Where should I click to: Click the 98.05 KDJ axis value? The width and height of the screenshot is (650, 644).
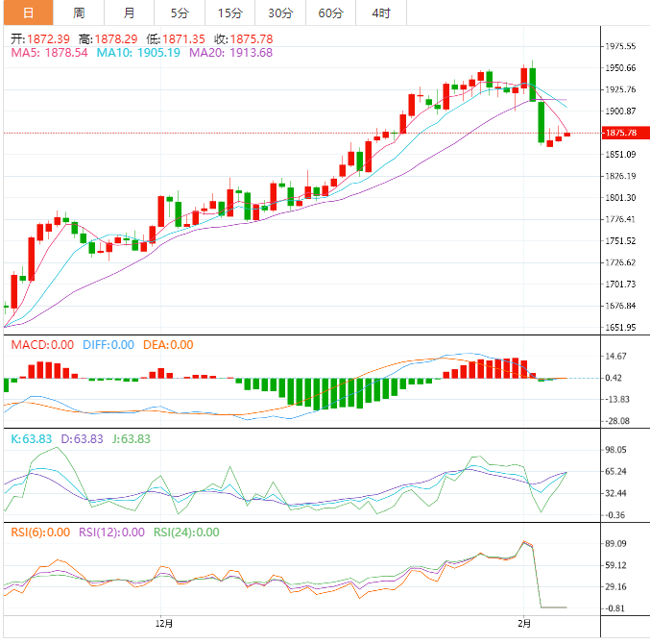[615, 450]
